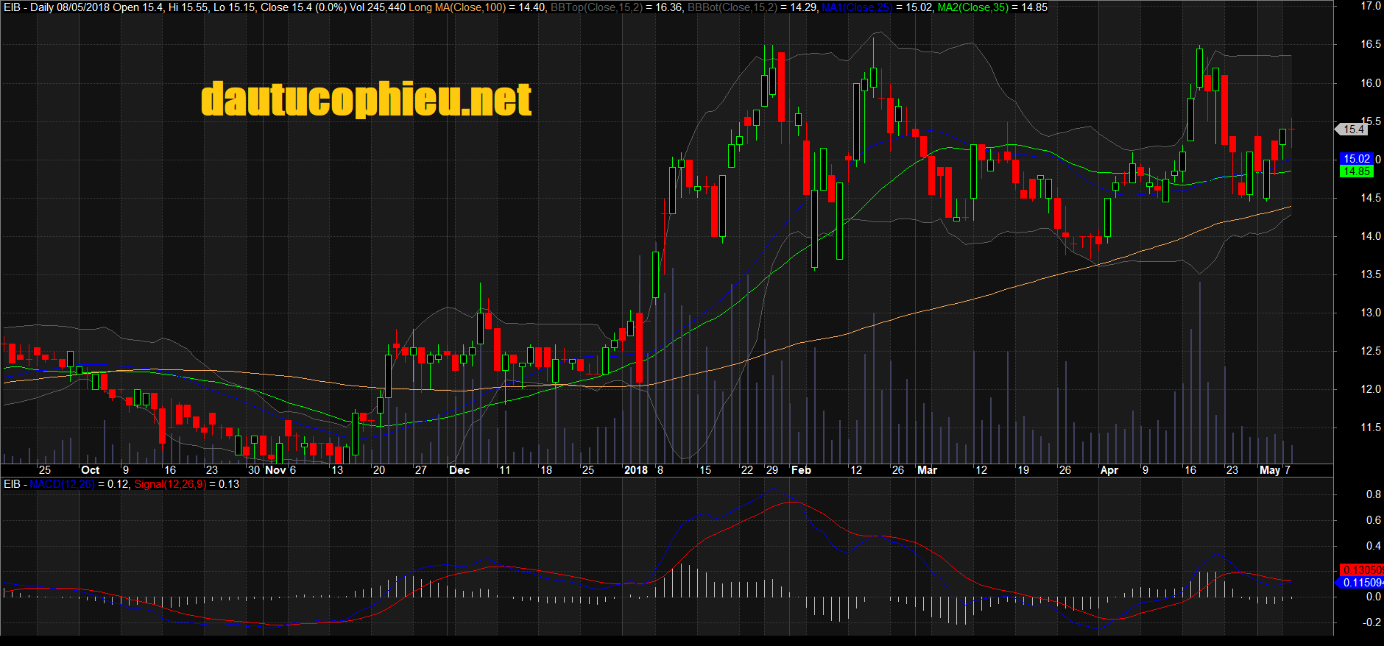Click the "Oct" date axis marker

point(91,470)
